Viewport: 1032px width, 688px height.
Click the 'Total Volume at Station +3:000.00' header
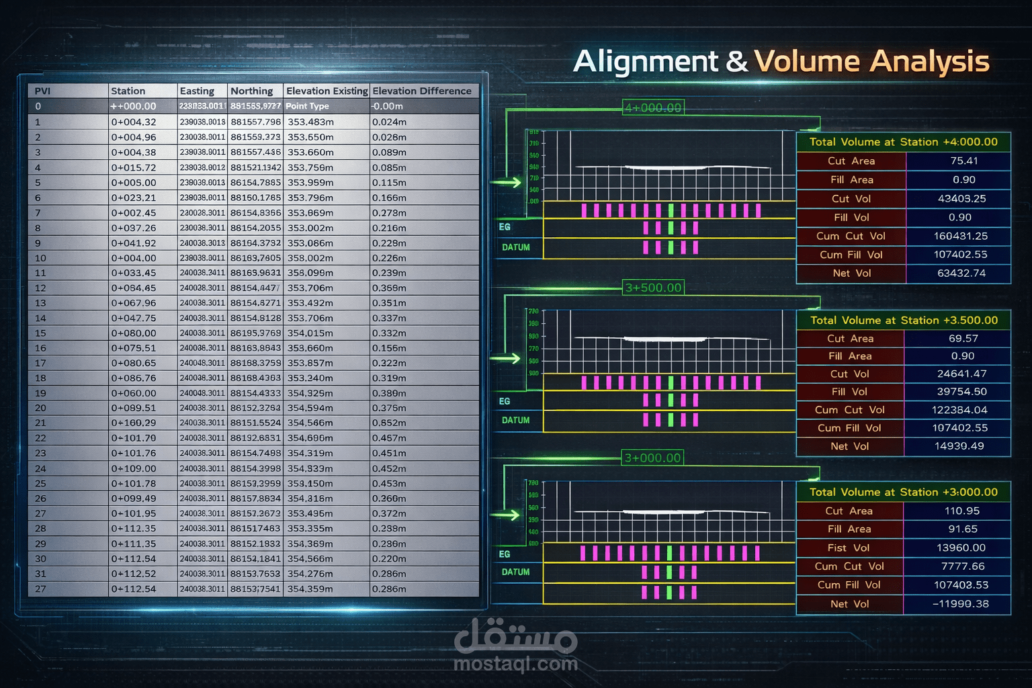(x=904, y=492)
